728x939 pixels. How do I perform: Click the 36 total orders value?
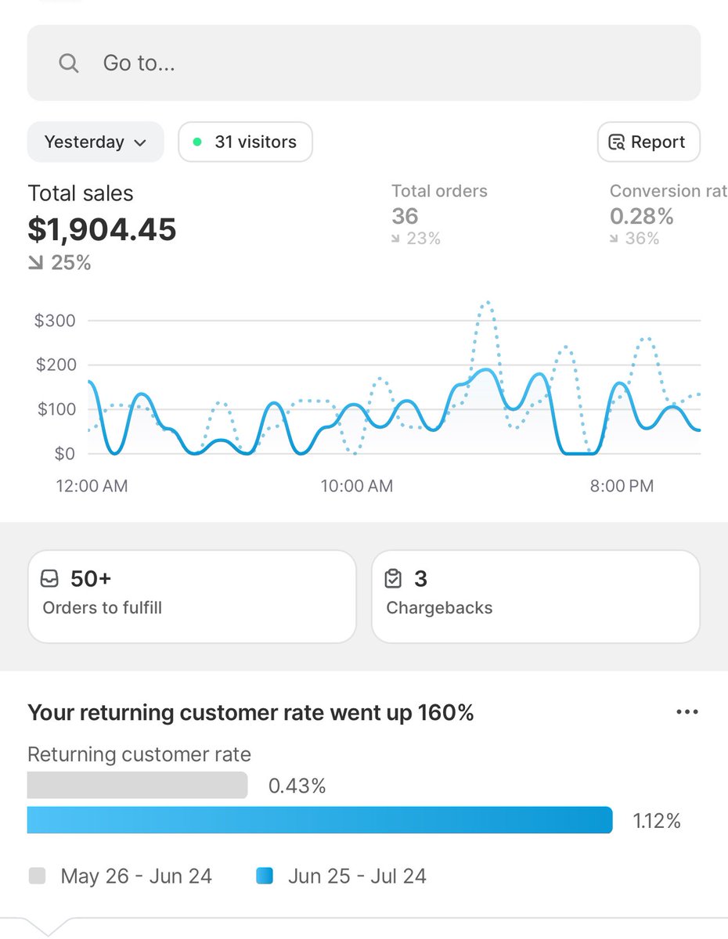pos(405,216)
